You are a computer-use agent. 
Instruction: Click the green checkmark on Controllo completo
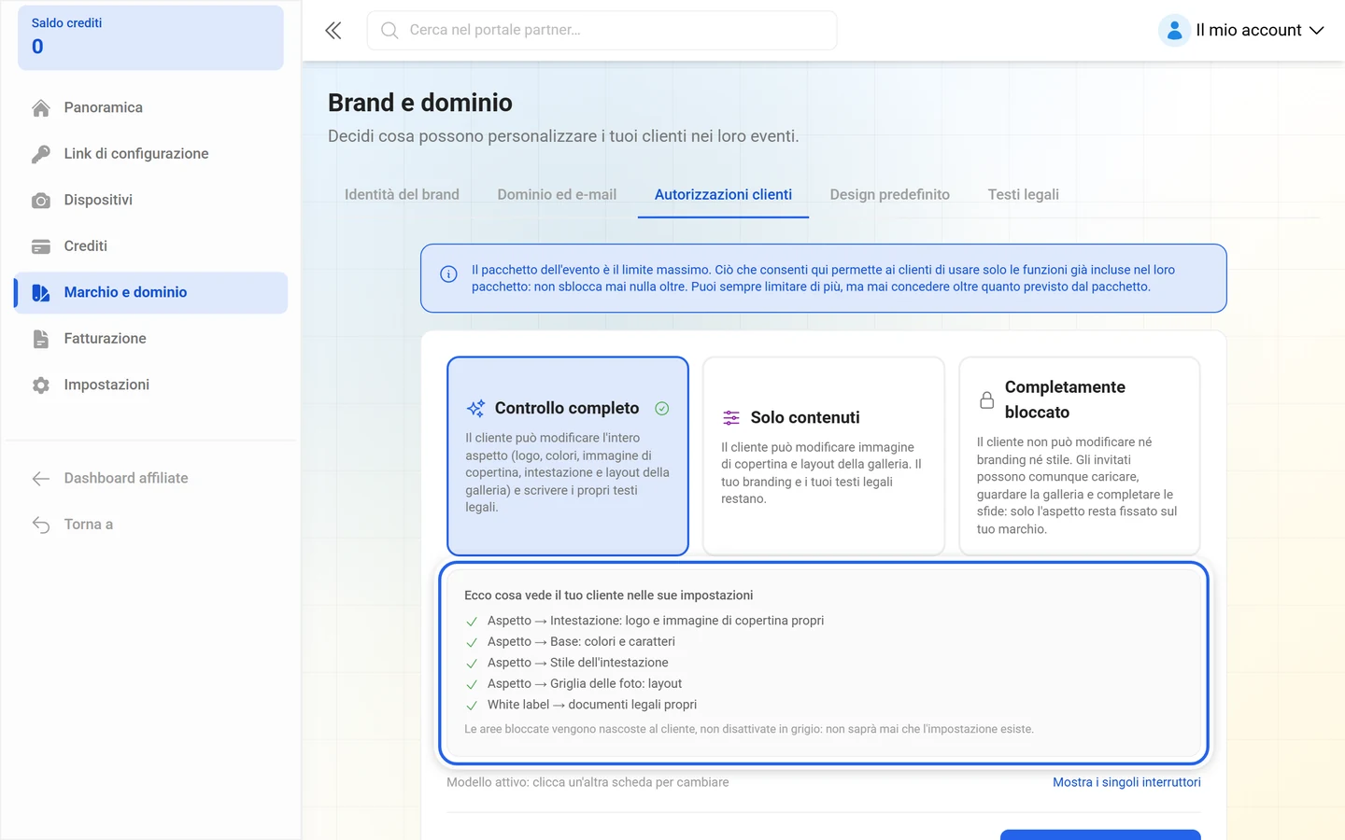click(x=662, y=409)
